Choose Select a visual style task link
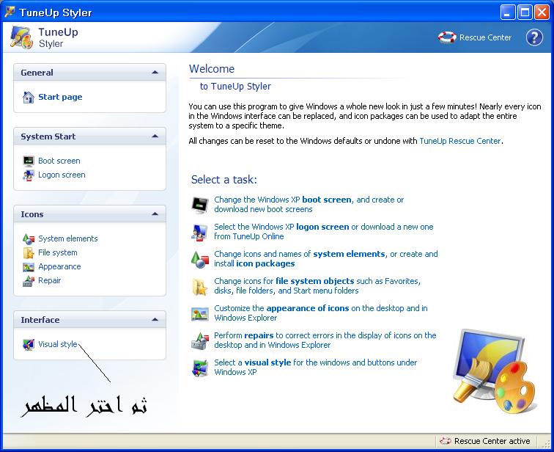Image resolution: width=554 pixels, height=452 pixels. coord(316,367)
